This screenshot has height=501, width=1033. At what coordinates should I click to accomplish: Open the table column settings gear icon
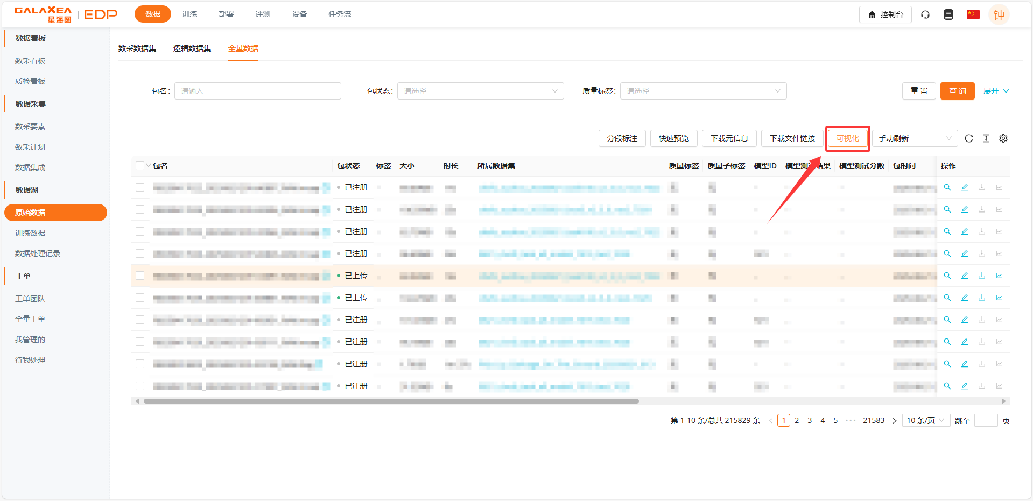tap(1003, 138)
